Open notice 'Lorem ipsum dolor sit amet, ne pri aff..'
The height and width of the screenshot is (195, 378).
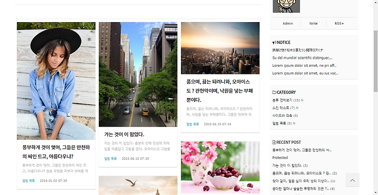(x=304, y=65)
